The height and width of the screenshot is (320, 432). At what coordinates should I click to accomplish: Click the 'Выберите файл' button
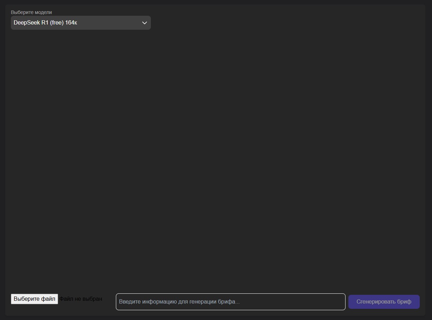[34, 299]
